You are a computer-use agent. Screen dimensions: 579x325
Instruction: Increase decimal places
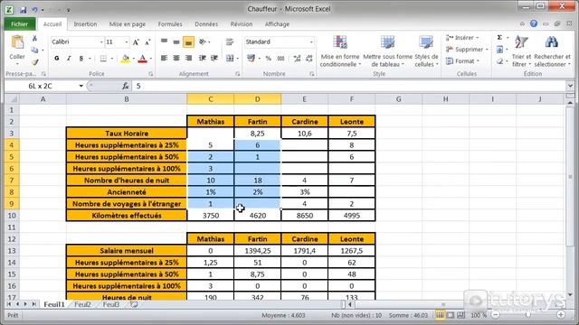[297, 58]
